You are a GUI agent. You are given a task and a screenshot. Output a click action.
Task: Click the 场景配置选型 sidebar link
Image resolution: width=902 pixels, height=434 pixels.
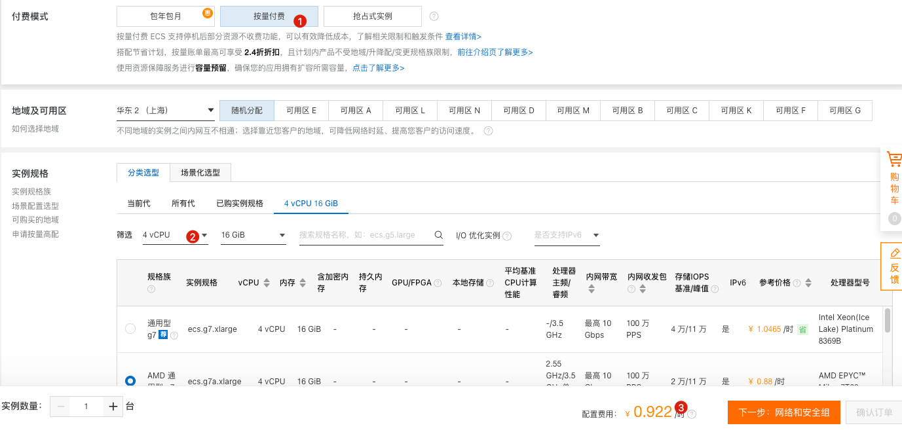coord(35,206)
